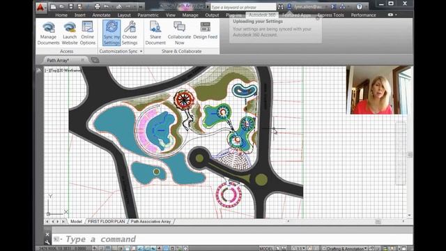Click the recent commands icon in command line
Viewport: 446px width, 251px height.
coord(56,239)
